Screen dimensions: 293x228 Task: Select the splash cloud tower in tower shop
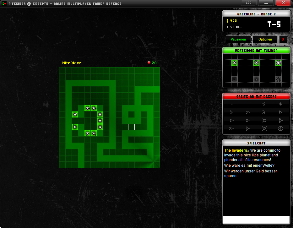tap(279, 62)
